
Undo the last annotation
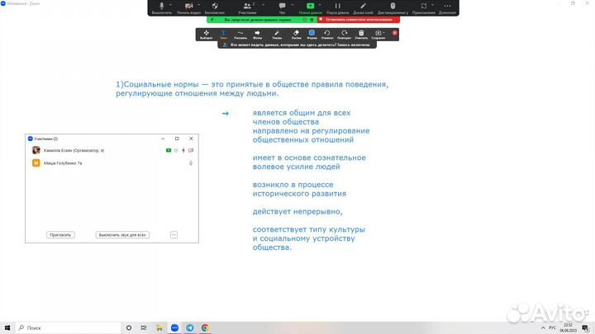pyautogui.click(x=327, y=35)
